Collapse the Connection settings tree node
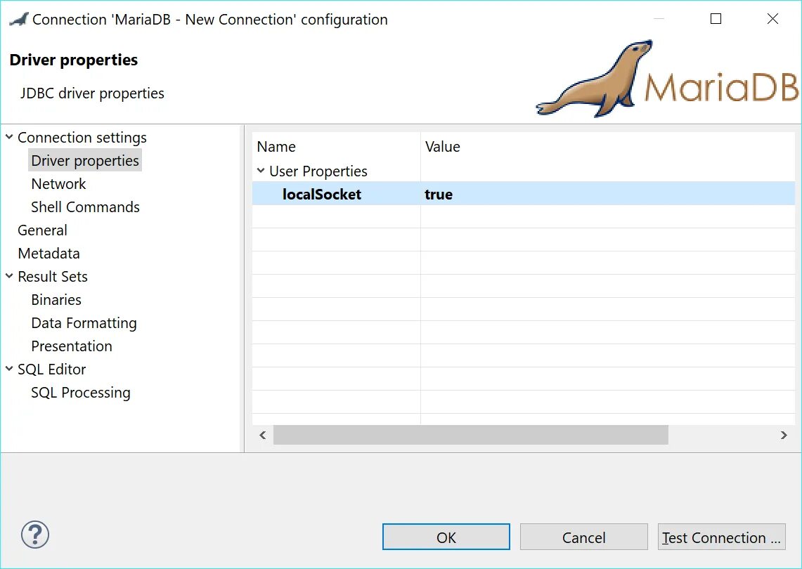802x569 pixels. pyautogui.click(x=9, y=137)
